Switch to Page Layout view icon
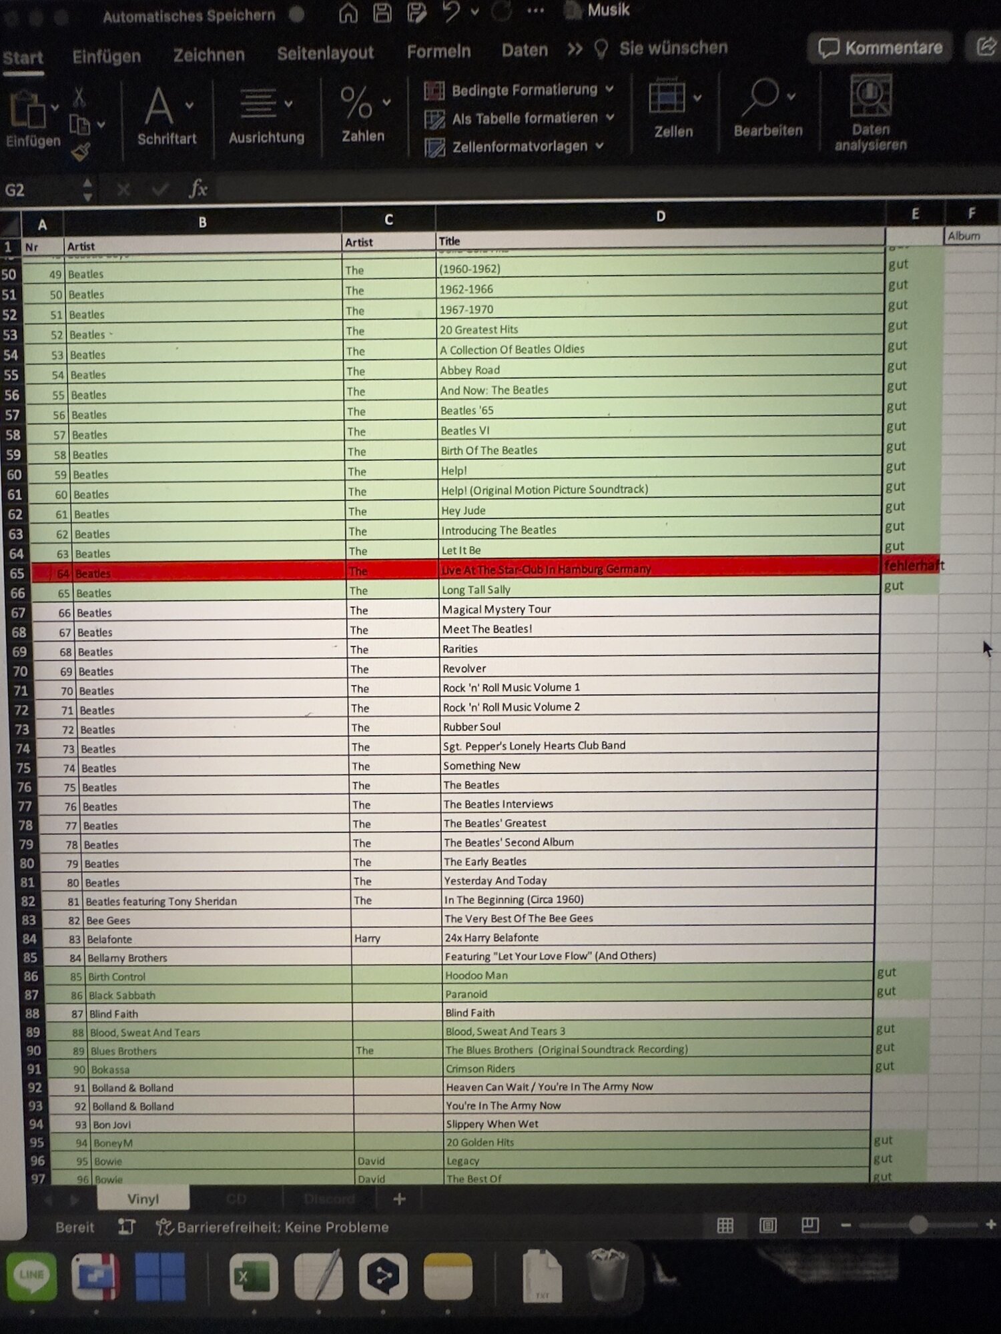Screen dimensions: 1001x1334 [768, 1225]
